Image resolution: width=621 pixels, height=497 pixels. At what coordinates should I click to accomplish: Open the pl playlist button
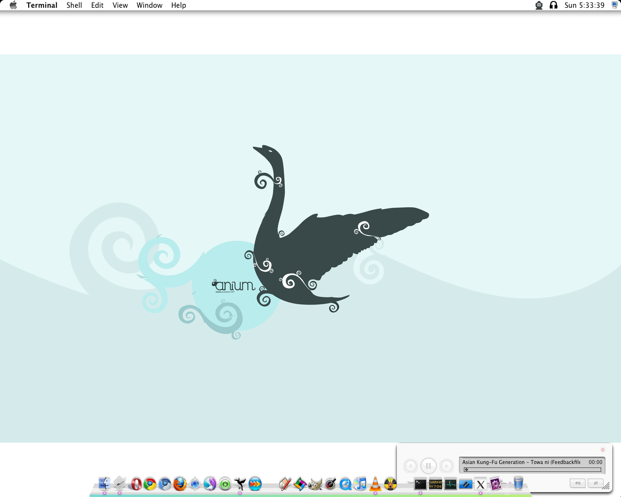[x=596, y=483]
